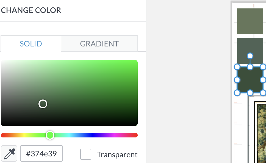Select the olive green square on canvas

click(x=250, y=21)
